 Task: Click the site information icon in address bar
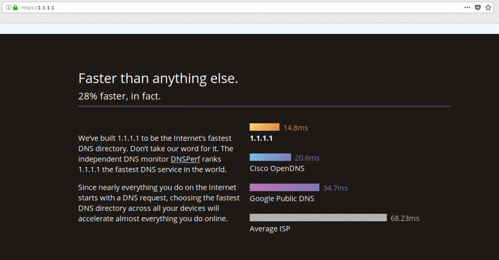(x=8, y=7)
